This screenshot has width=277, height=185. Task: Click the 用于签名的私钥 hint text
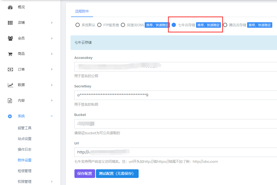pyautogui.click(x=86, y=104)
